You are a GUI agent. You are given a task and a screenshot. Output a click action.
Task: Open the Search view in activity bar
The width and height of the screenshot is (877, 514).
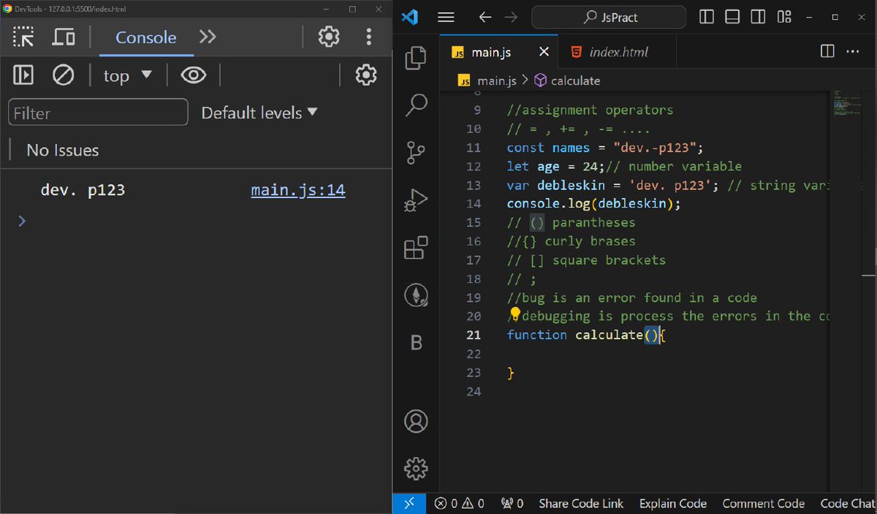click(x=416, y=105)
